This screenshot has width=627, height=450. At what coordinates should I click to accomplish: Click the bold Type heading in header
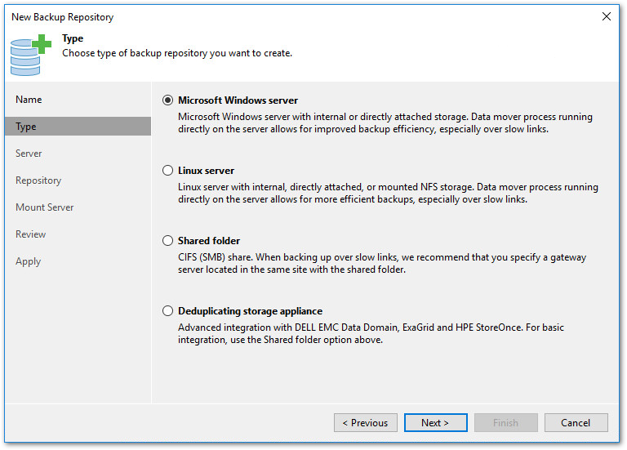point(73,38)
